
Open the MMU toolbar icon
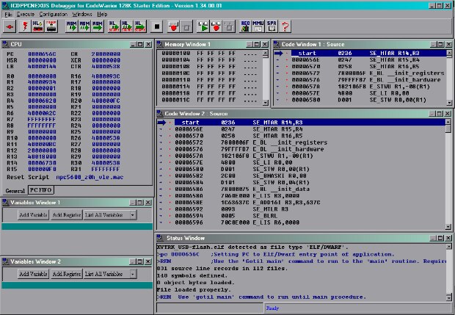pos(258,27)
